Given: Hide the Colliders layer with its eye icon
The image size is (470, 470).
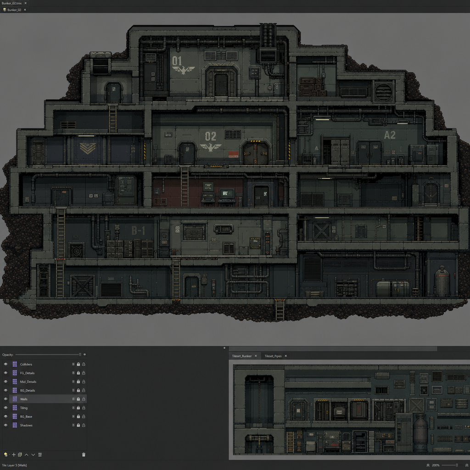Looking at the screenshot, I should [x=6, y=364].
